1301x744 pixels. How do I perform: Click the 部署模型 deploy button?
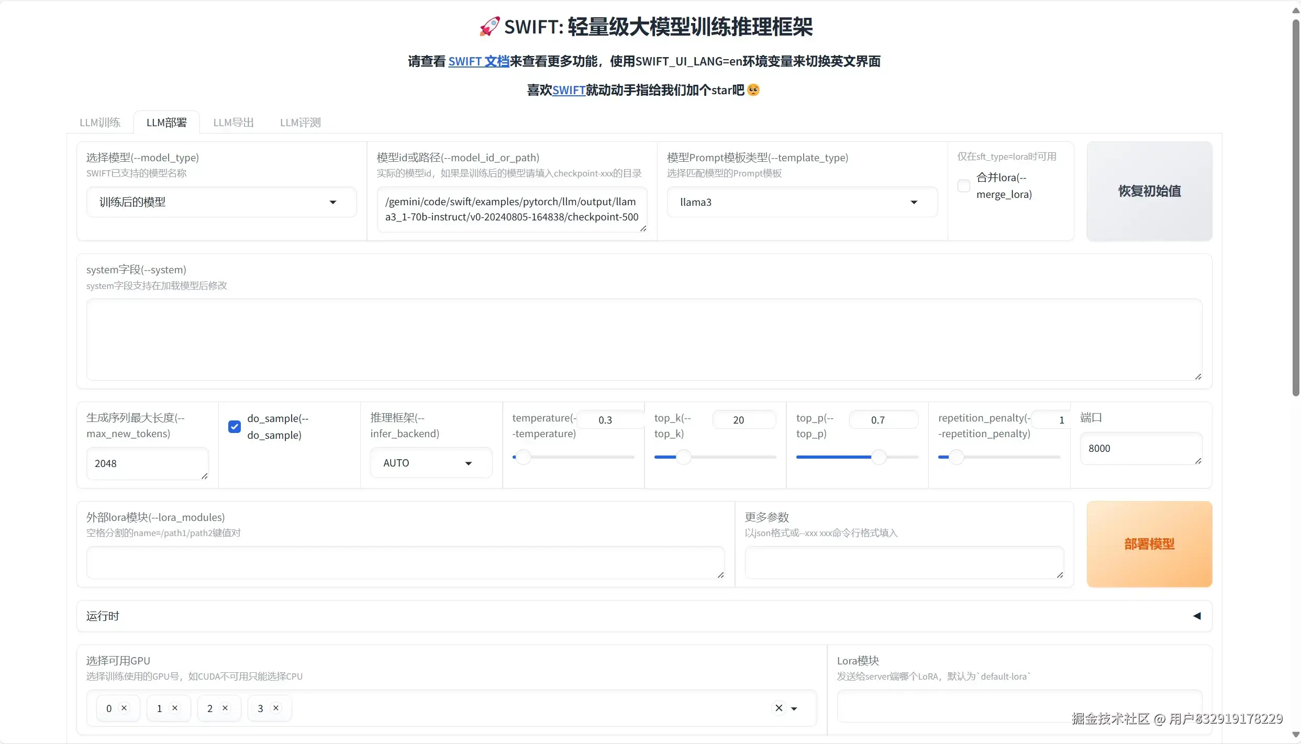(x=1149, y=544)
